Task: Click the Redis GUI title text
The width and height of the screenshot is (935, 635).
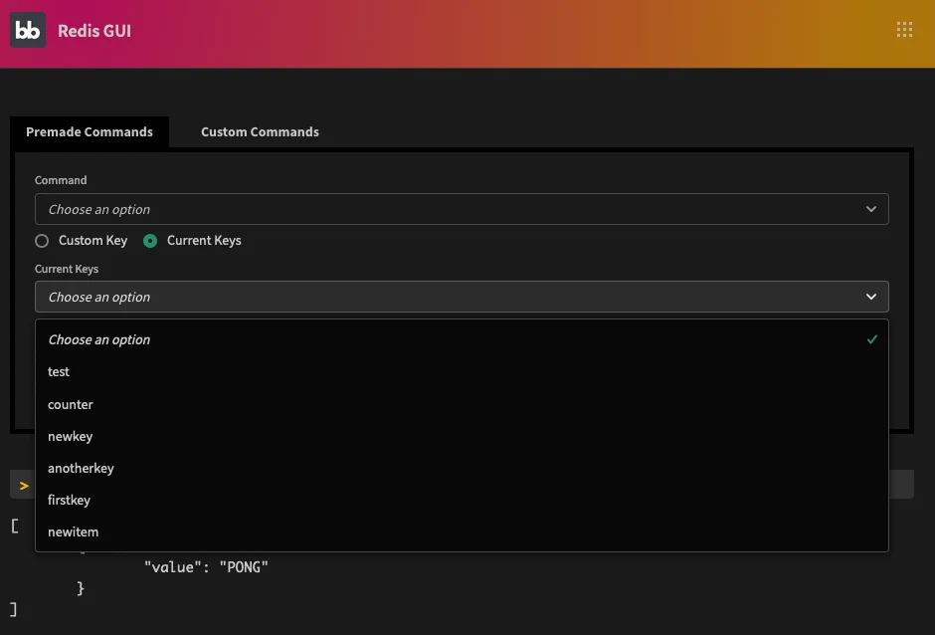Action: (94, 31)
